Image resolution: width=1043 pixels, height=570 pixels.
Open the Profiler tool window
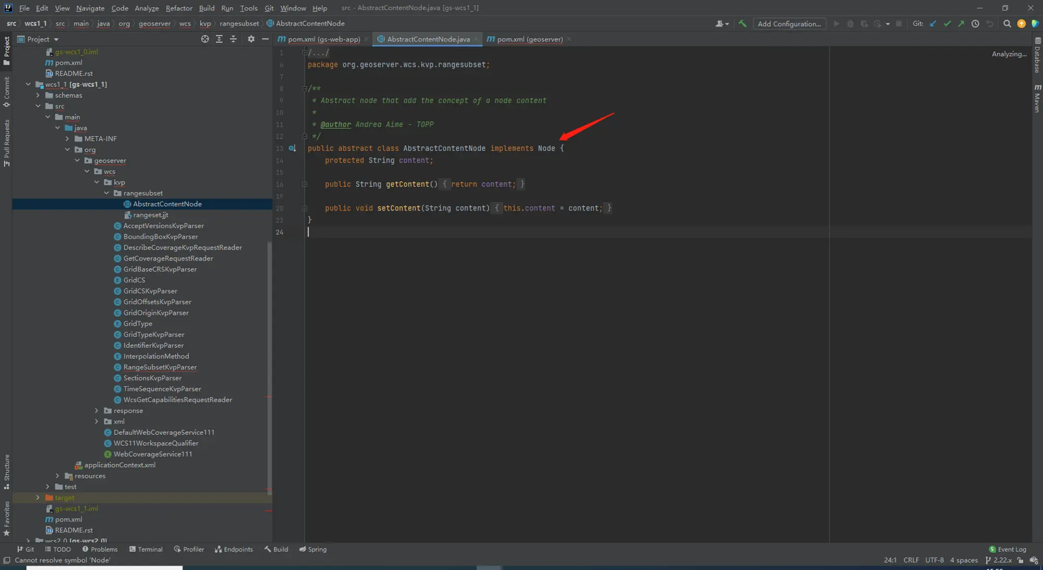click(x=189, y=549)
